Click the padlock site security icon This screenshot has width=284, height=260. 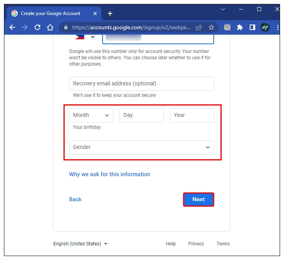66,27
